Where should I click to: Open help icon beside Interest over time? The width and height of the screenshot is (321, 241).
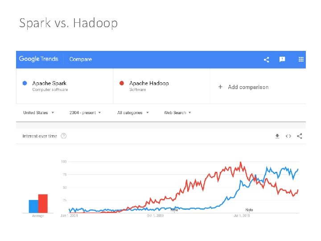pos(64,136)
